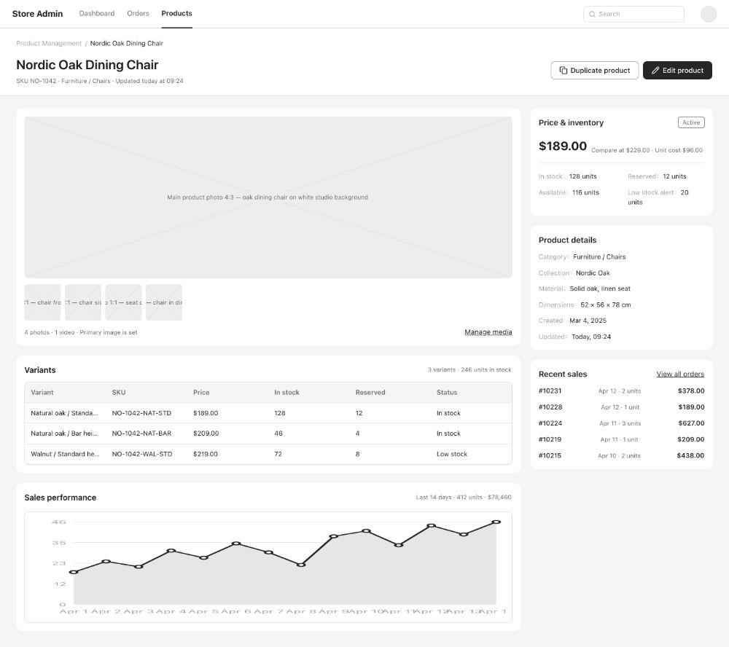Click the $219.00 variant price

(x=205, y=454)
